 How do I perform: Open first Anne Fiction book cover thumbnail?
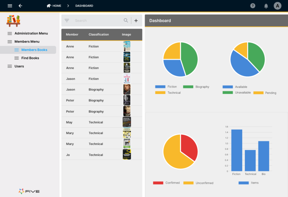[127, 46]
